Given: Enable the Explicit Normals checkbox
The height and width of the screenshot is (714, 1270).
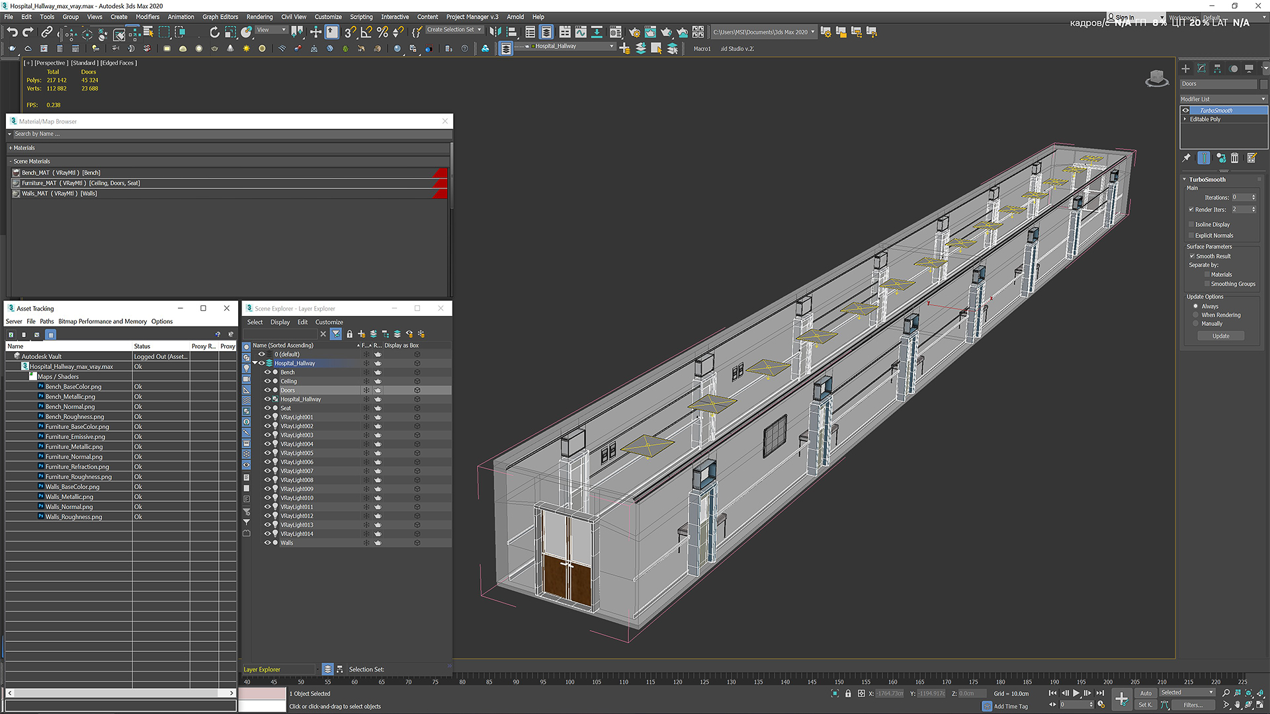Looking at the screenshot, I should [x=1192, y=235].
